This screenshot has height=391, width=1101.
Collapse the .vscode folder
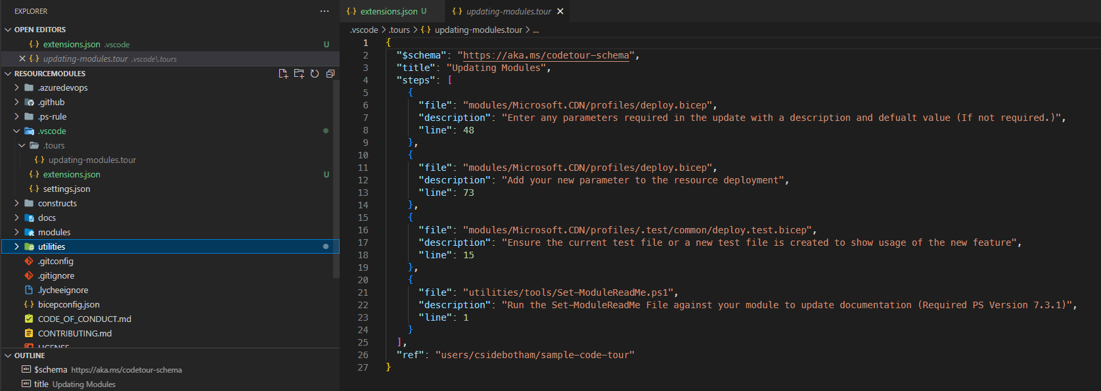click(x=16, y=131)
